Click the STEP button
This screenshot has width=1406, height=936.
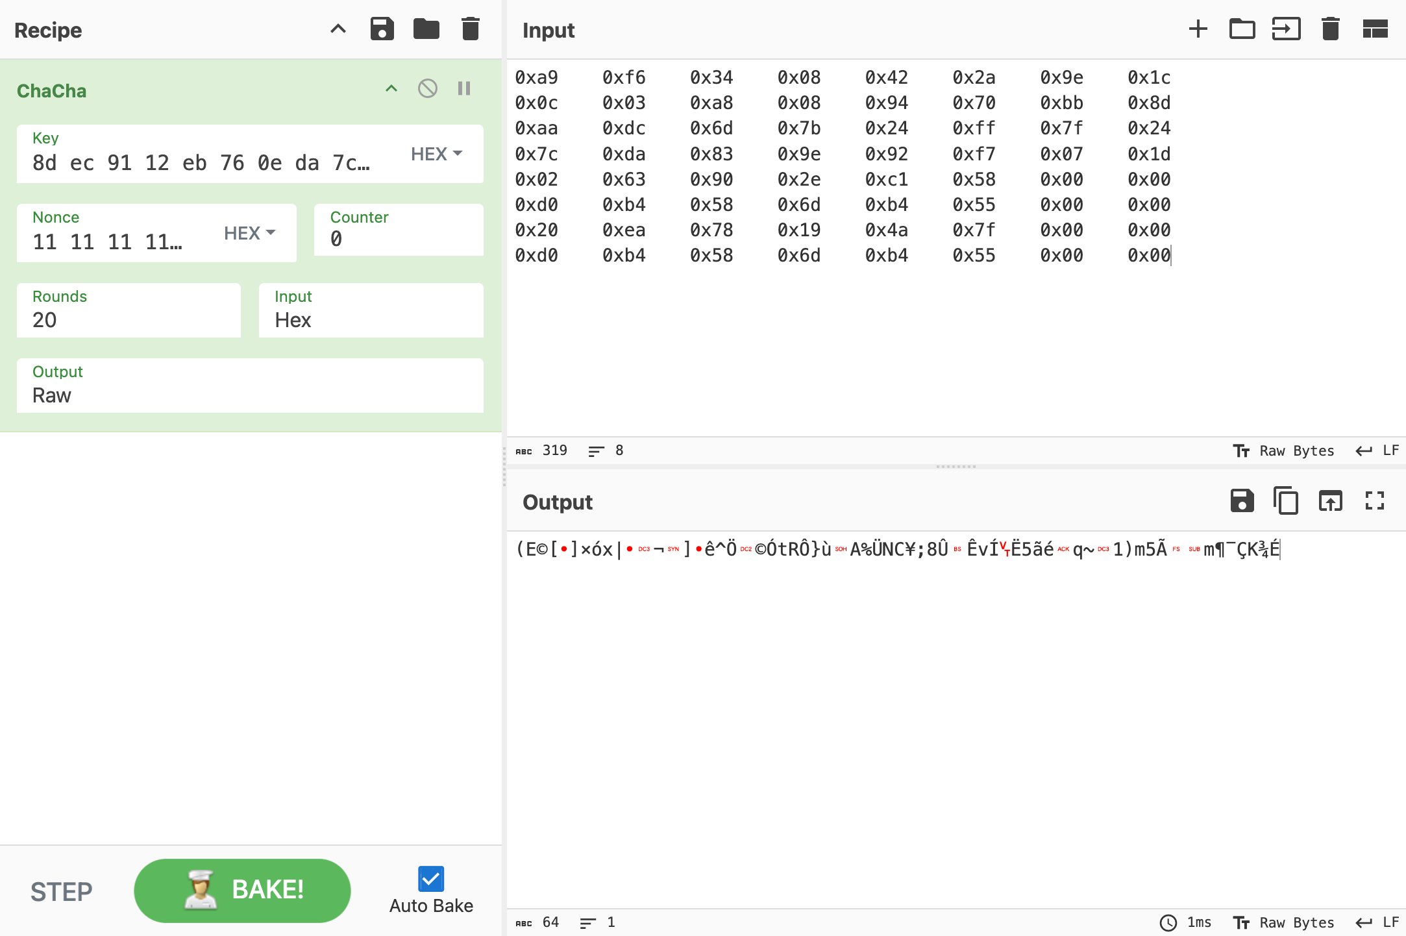62,891
